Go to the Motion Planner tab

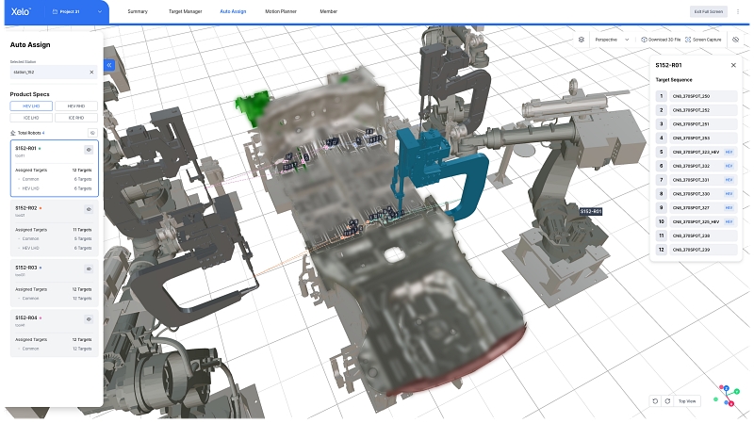(x=281, y=11)
